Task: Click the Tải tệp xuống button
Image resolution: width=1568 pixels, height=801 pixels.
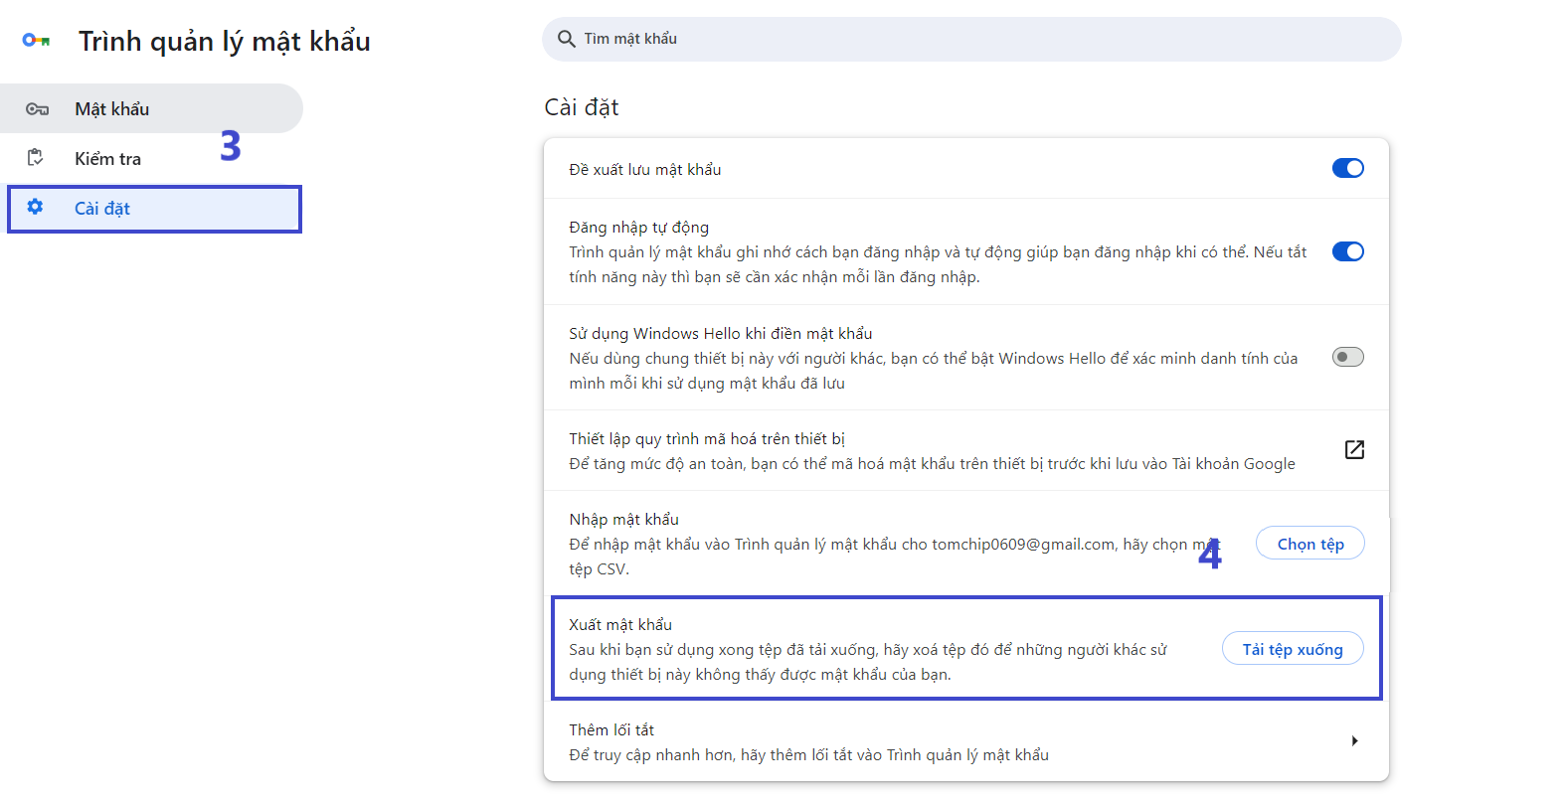Action: tap(1293, 649)
